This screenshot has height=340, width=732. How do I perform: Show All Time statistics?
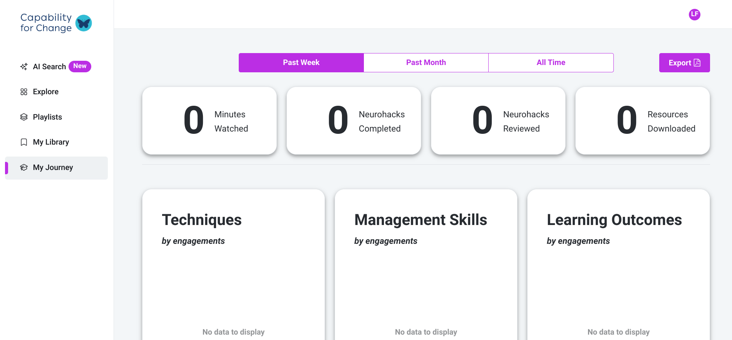[551, 63]
